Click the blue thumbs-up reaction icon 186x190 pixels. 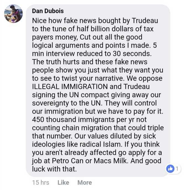pyautogui.click(x=170, y=168)
